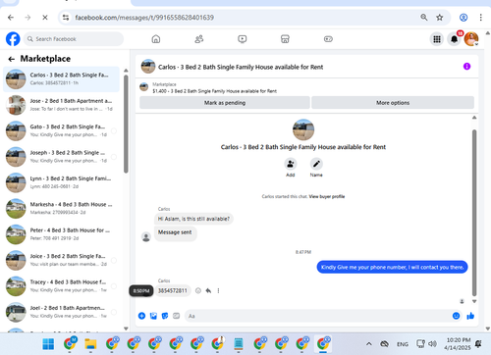
Task: Open the account profile picture menu
Action: click(x=471, y=39)
